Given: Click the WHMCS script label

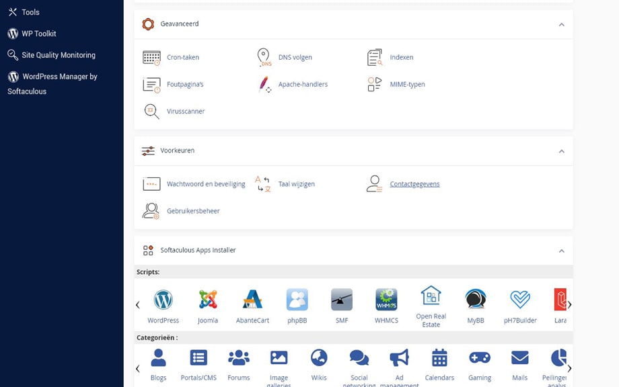Looking at the screenshot, I should point(386,320).
